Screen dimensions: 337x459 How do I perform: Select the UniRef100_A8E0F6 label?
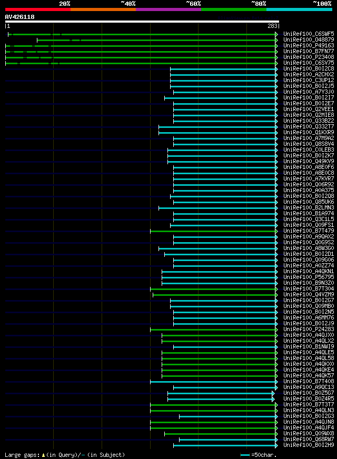309,167
